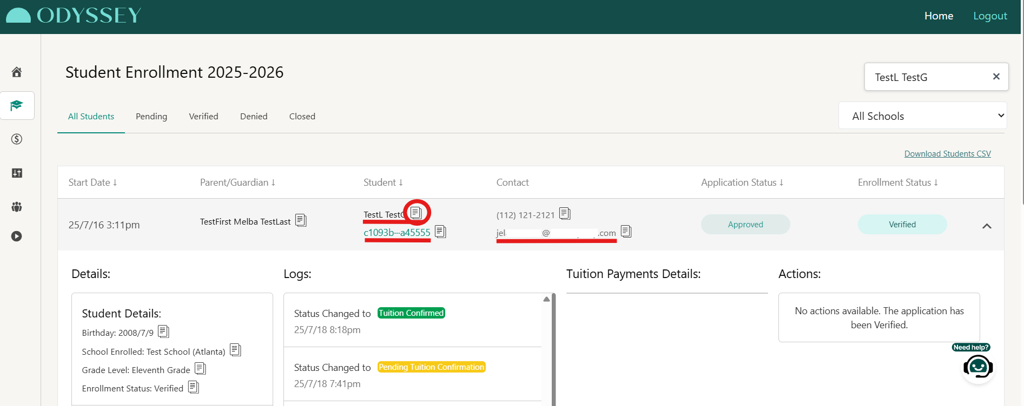Viewport: 1024px width, 406px height.
Task: Click Download Students CSV link
Action: click(947, 154)
